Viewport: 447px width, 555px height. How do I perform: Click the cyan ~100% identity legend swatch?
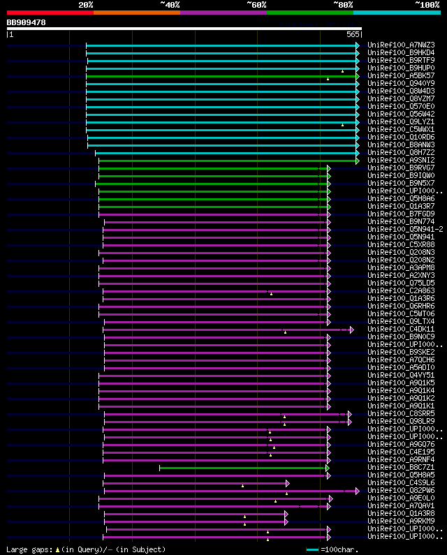(397, 13)
